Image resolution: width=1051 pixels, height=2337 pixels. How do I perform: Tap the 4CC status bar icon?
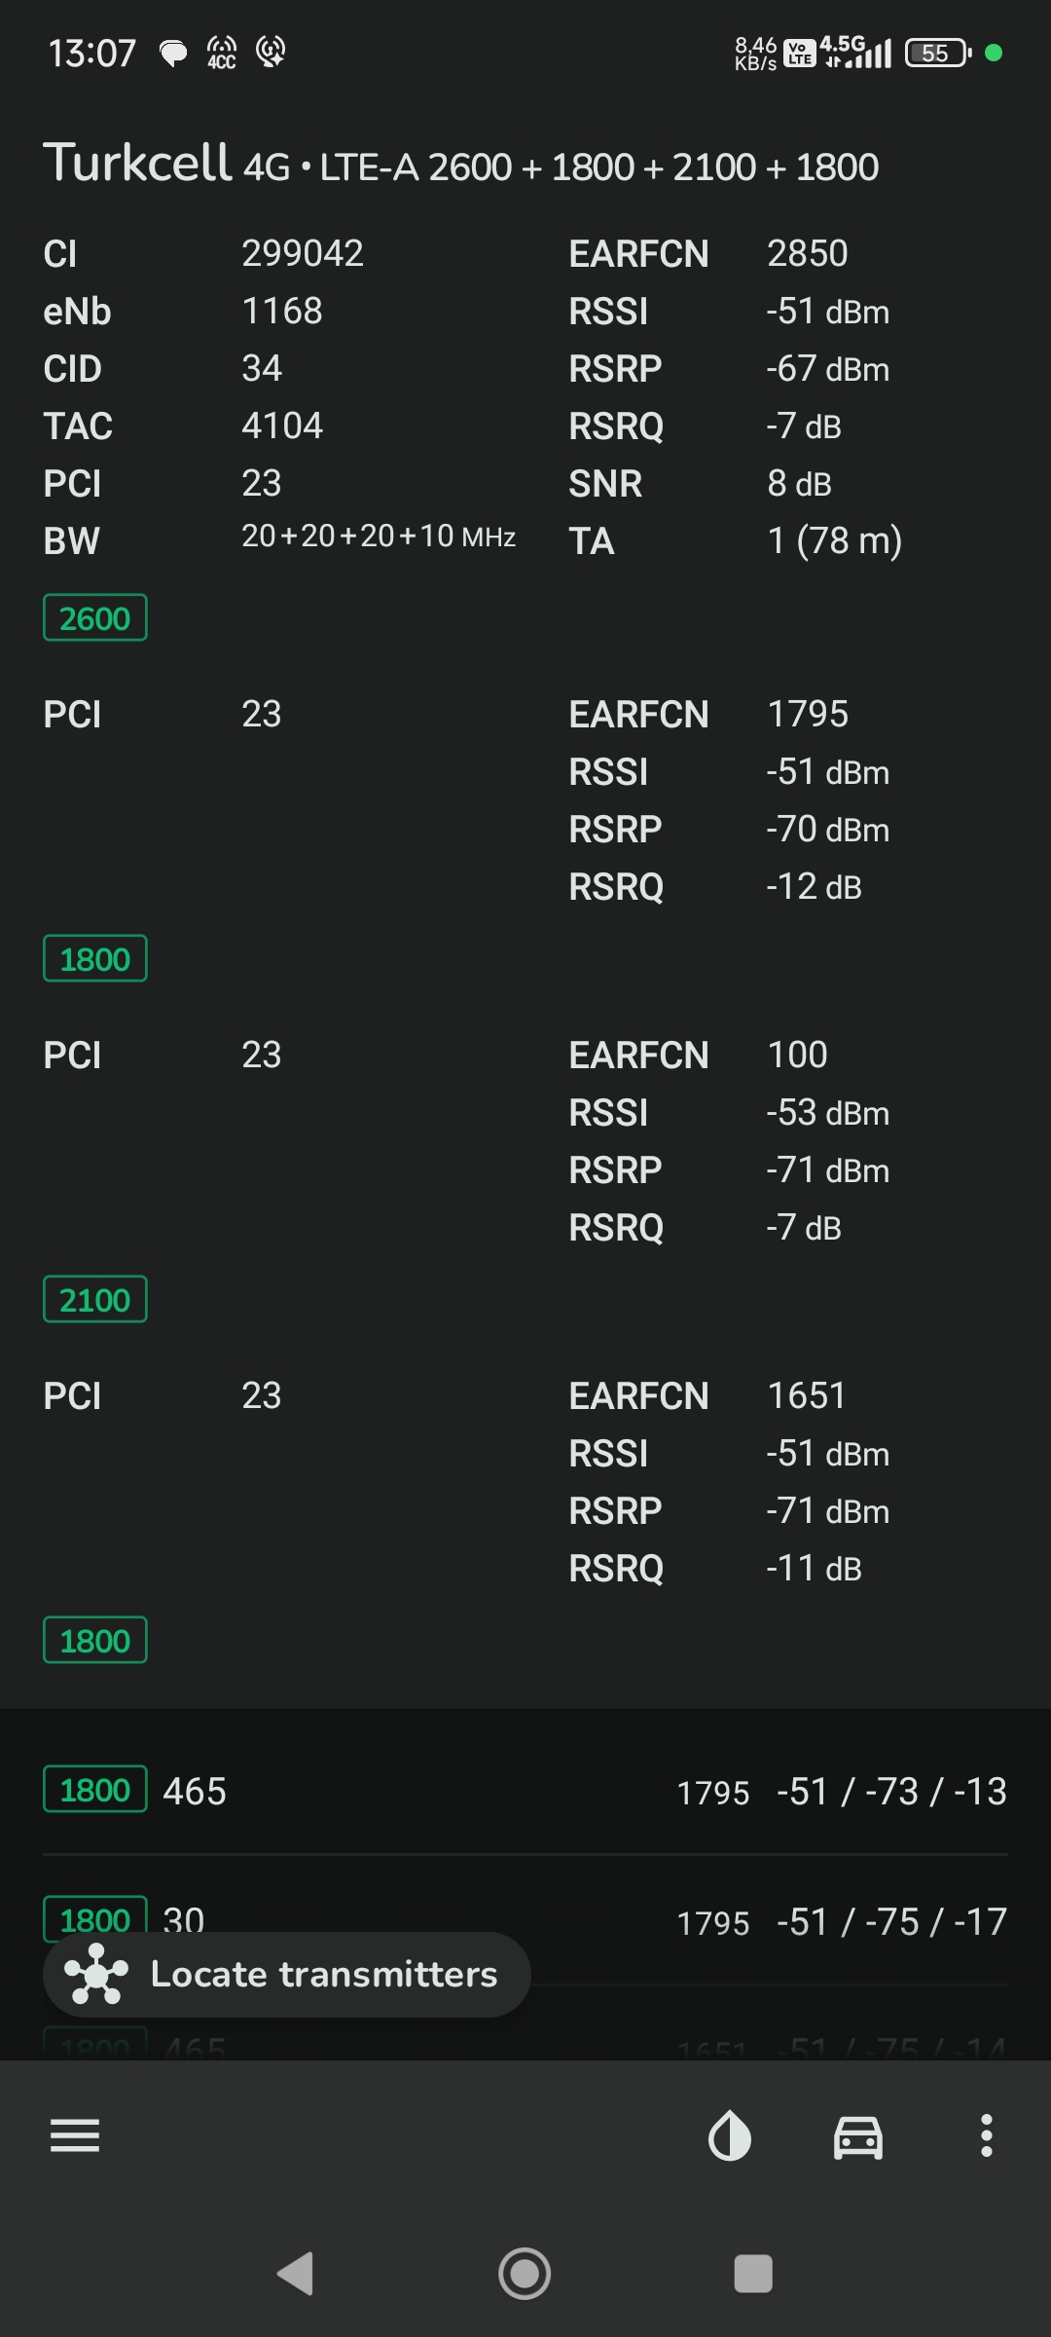pos(222,52)
